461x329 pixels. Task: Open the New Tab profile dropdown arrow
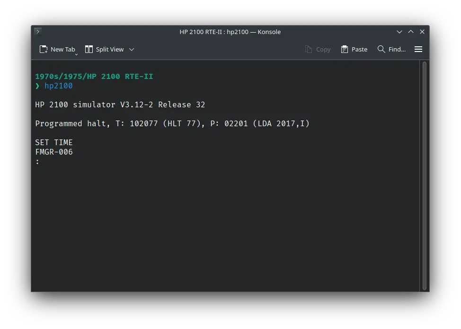76,54
